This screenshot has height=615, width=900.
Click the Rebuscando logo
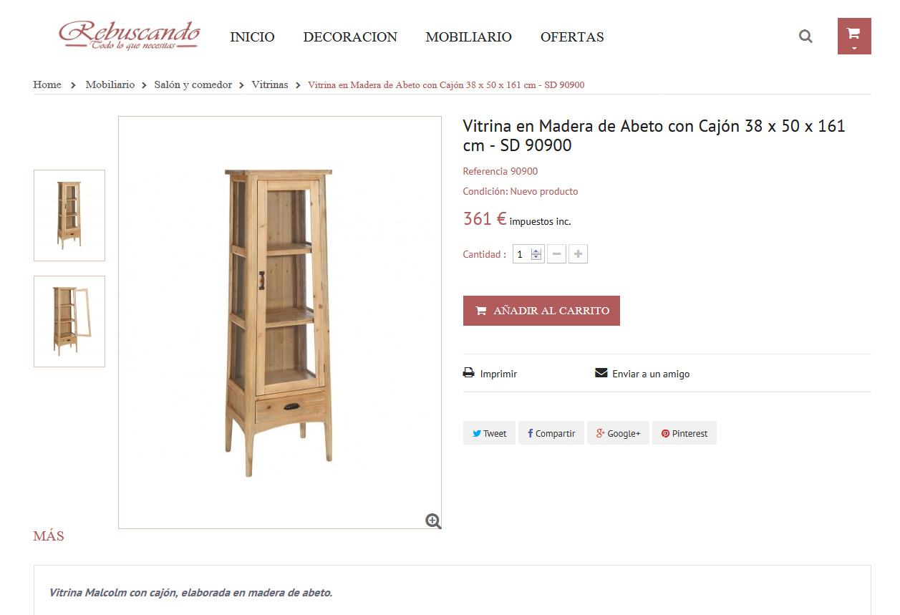click(x=129, y=34)
